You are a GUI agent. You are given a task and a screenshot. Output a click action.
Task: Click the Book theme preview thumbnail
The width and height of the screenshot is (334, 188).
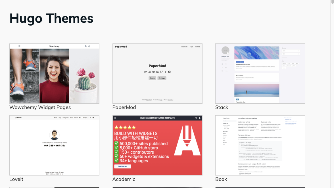pos(260,145)
